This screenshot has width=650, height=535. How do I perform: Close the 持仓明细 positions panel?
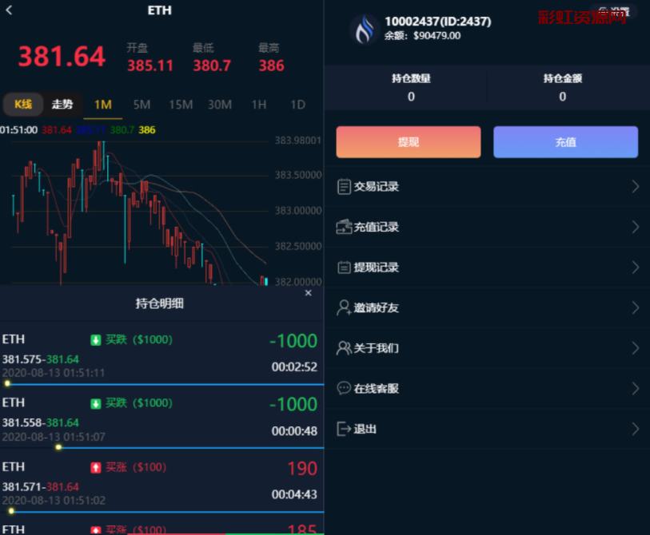tap(309, 293)
